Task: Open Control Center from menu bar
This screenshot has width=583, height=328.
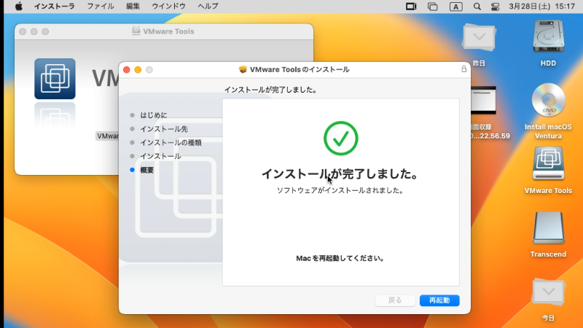Action: tap(496, 7)
